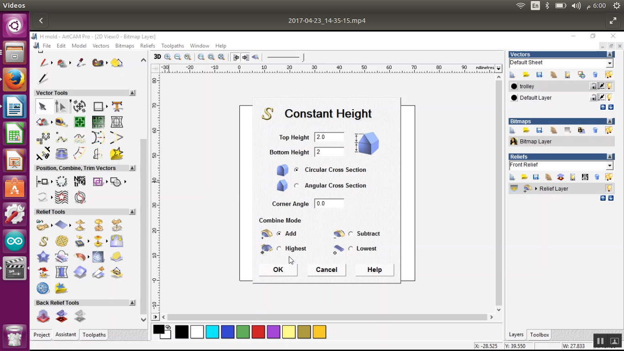Open the Front Relief dropdown
This screenshot has width=624, height=351.
click(609, 165)
